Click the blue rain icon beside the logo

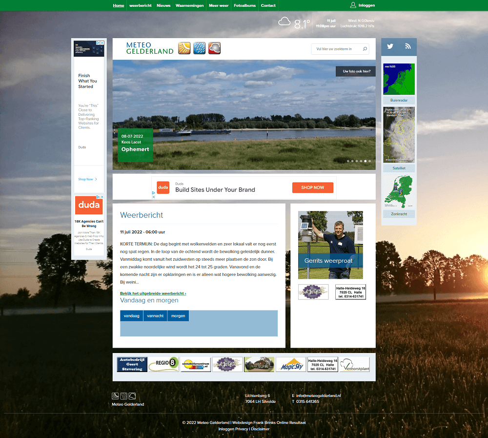tap(199, 48)
